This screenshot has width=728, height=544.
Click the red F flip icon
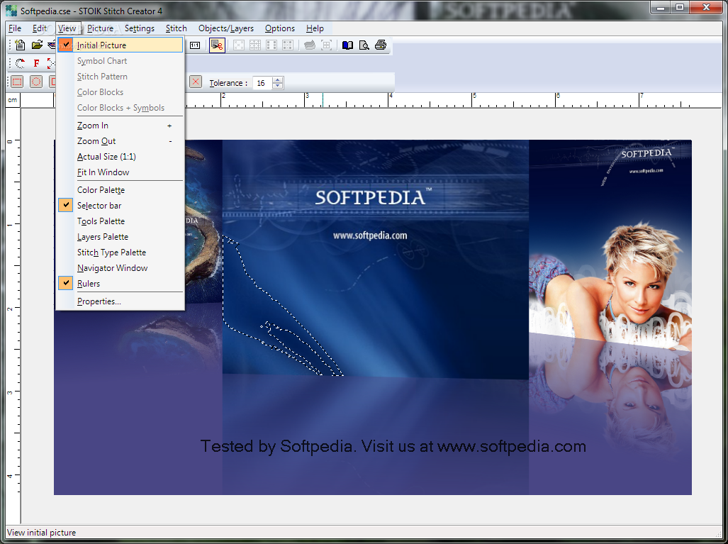click(x=36, y=63)
